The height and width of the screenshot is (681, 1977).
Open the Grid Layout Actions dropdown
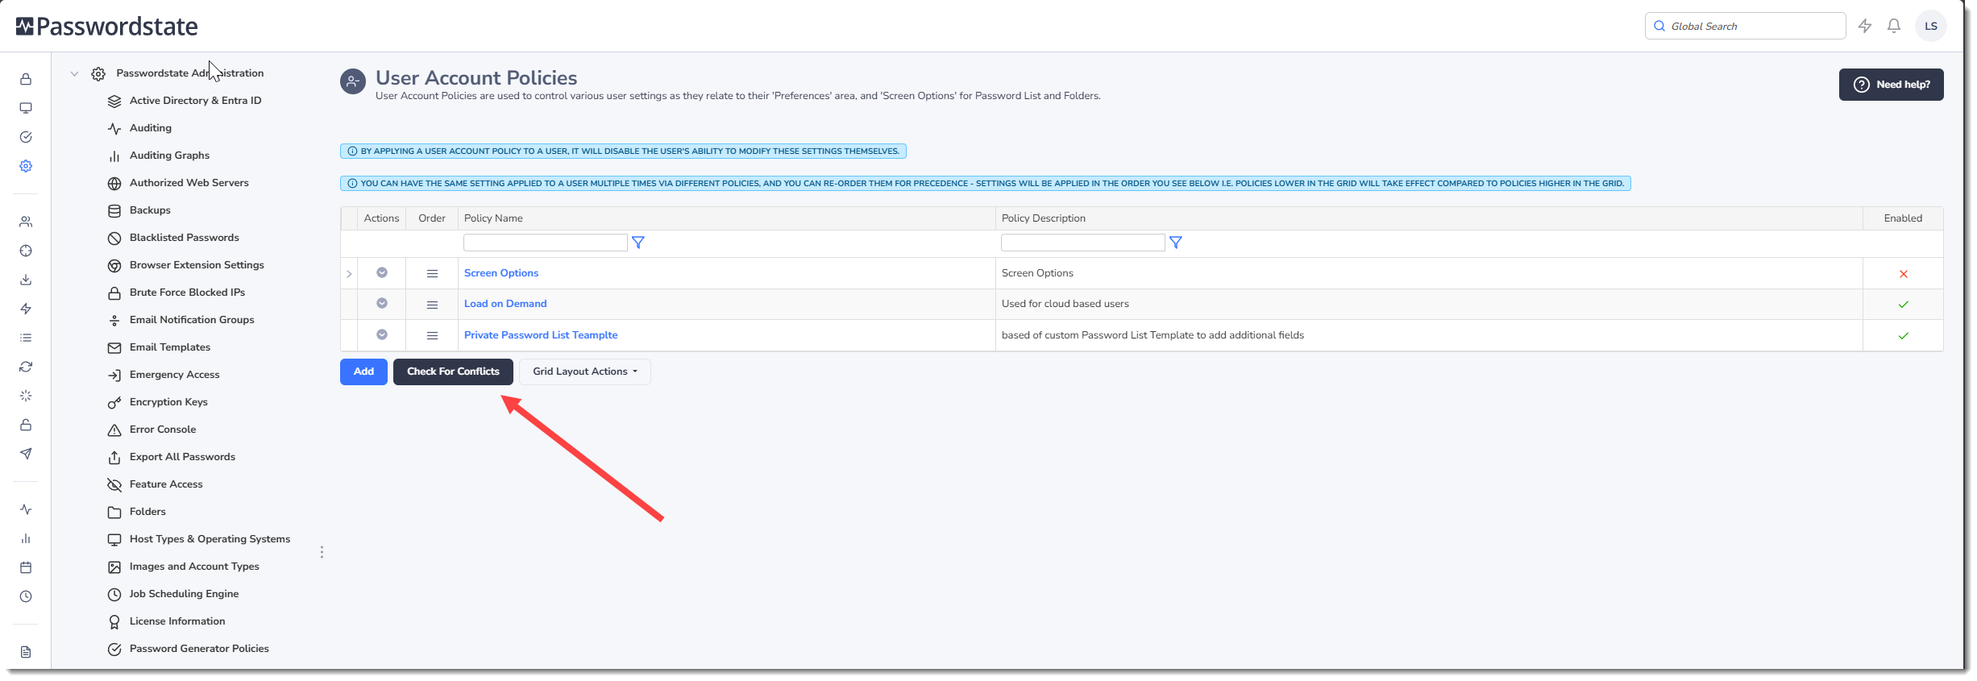(585, 372)
